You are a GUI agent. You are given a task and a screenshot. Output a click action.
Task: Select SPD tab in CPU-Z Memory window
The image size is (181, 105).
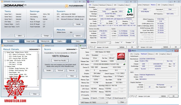click(159, 5)
